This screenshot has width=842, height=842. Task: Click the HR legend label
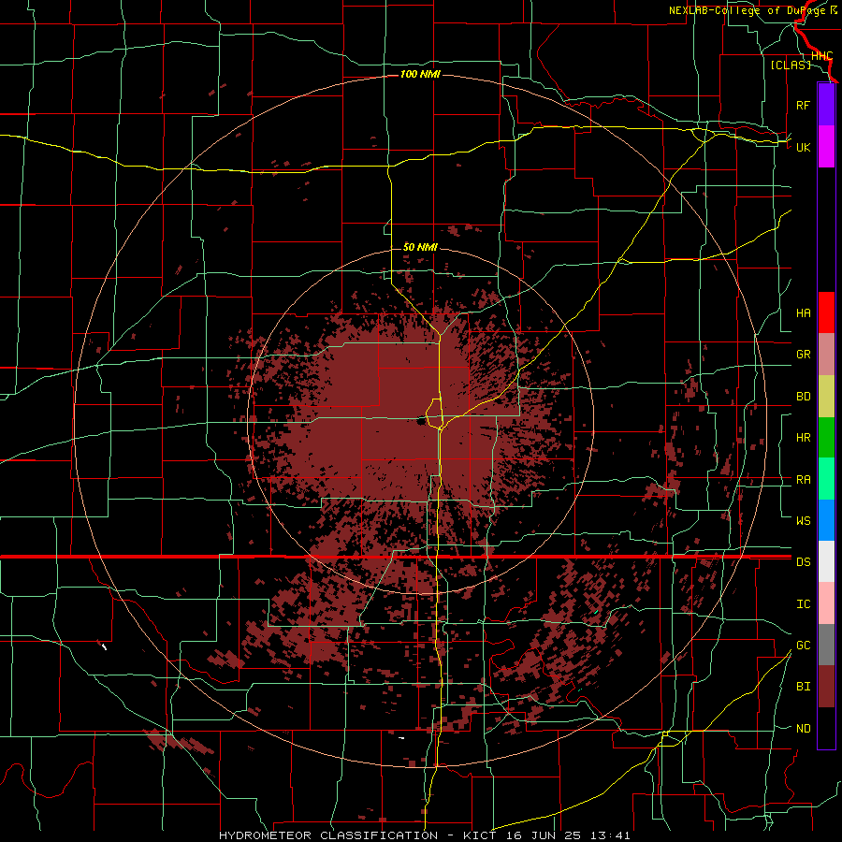pos(803,438)
